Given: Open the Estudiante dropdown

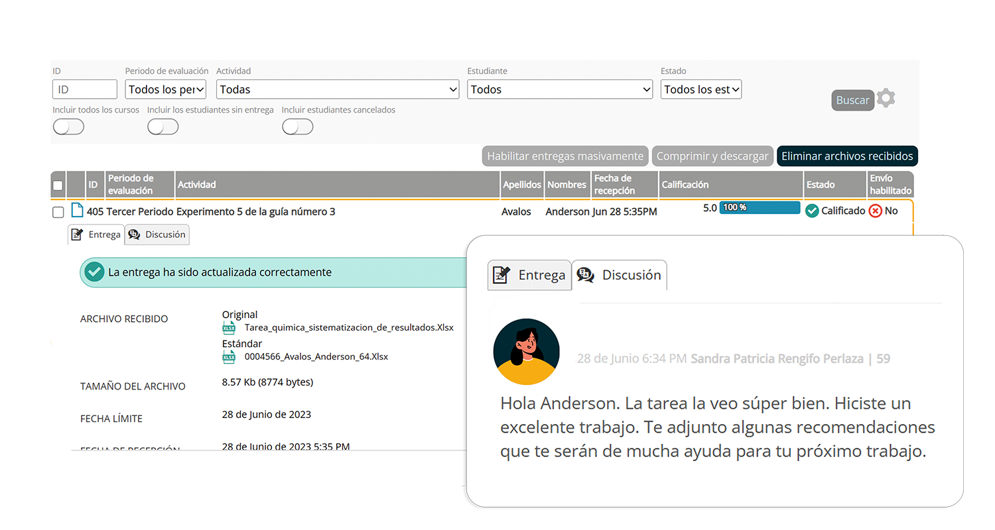Looking at the screenshot, I should pyautogui.click(x=559, y=89).
